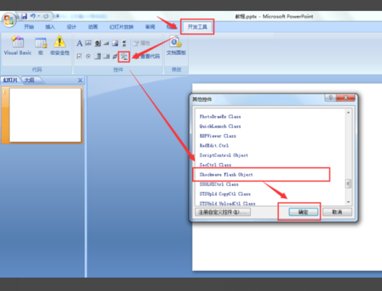
Task: Insert a Combo Box control
Action: 97,57
